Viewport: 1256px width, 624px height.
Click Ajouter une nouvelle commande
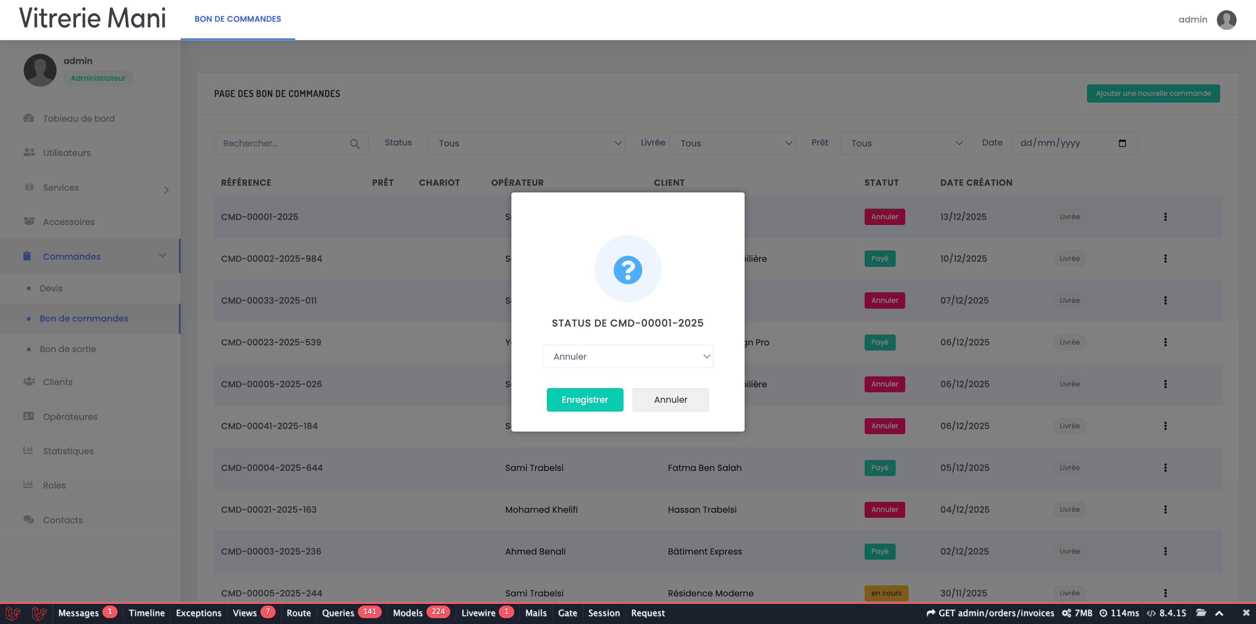(1153, 93)
